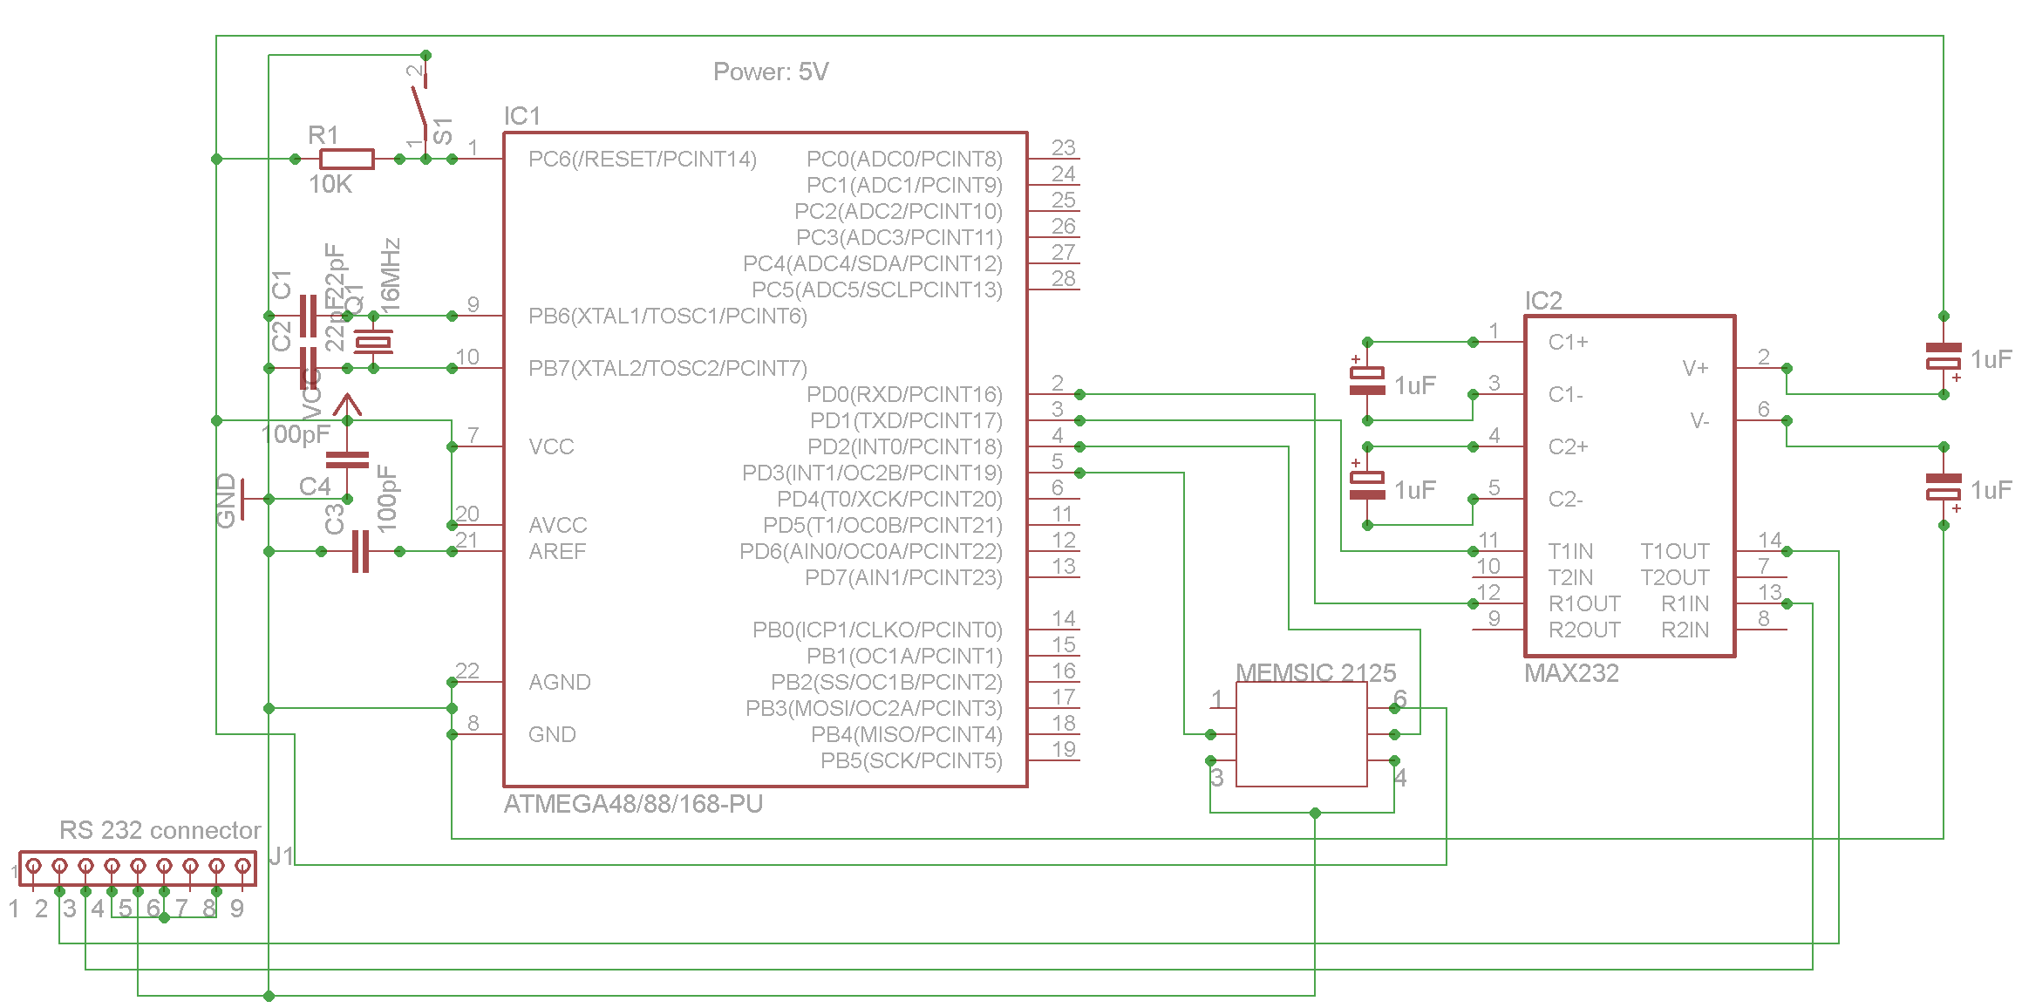Click the 'Power: 5V' text
This screenshot has width=2022, height=1008.
771,72
